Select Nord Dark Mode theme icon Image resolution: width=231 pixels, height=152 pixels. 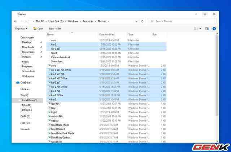(x=49, y=125)
